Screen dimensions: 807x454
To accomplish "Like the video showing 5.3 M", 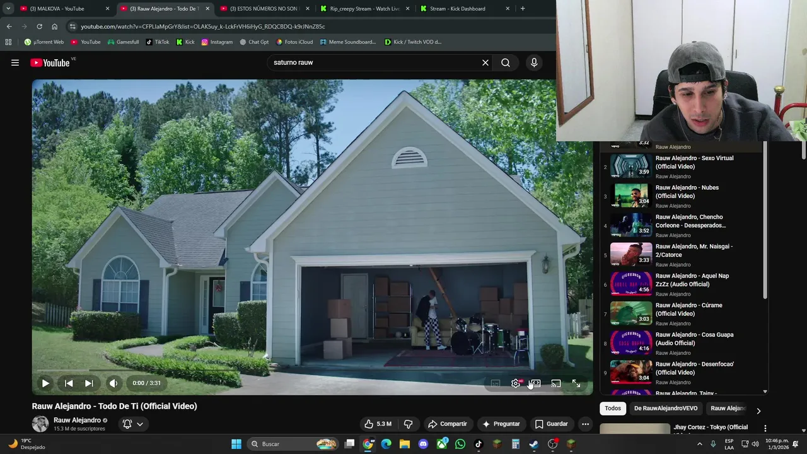I will (x=378, y=424).
